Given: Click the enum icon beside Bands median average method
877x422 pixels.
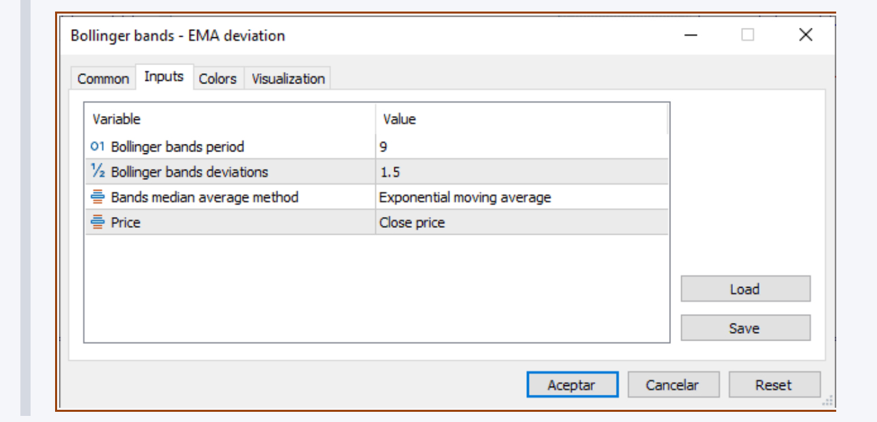Looking at the screenshot, I should click(x=97, y=197).
